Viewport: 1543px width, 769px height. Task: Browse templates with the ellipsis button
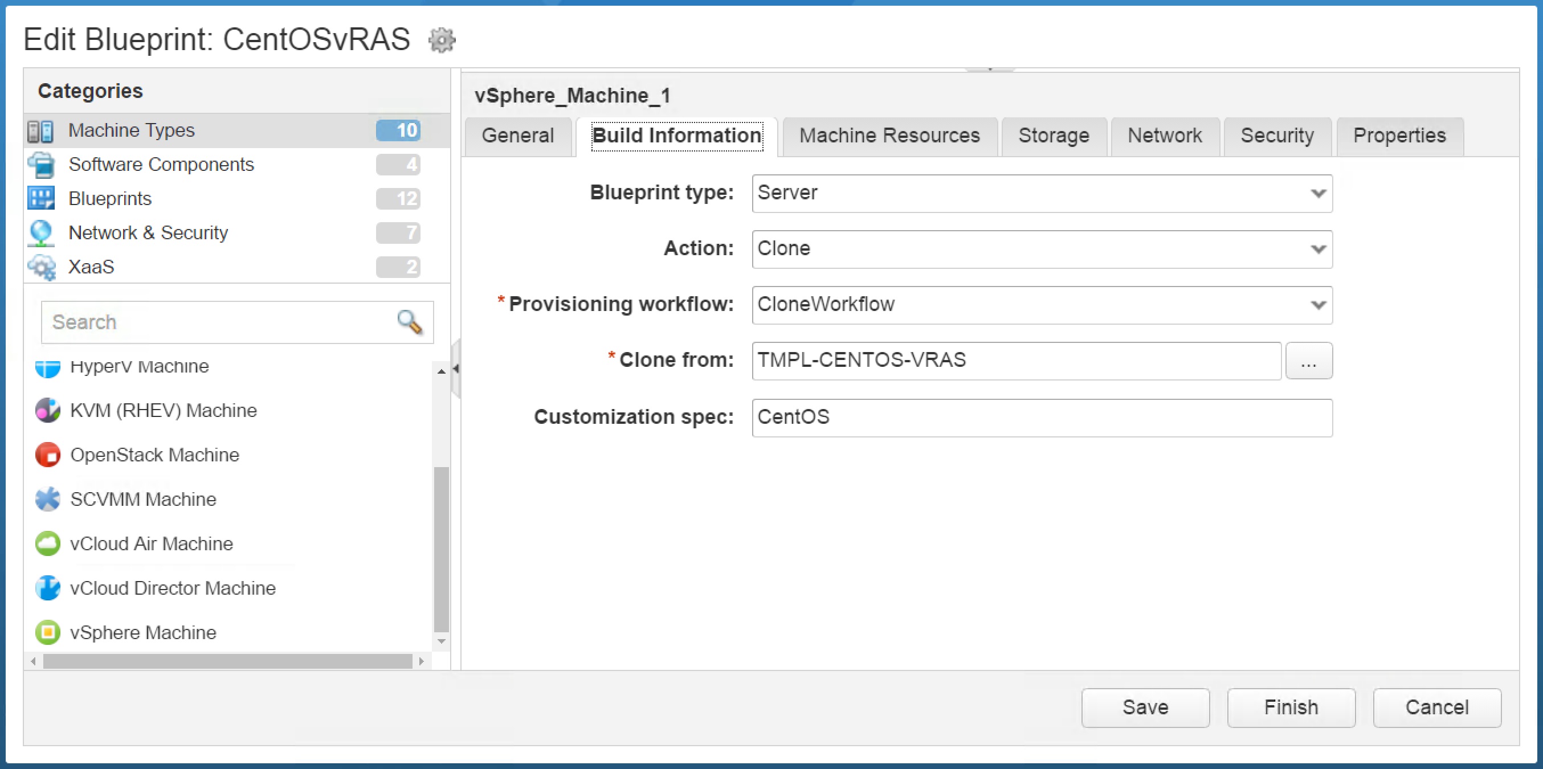click(1309, 361)
